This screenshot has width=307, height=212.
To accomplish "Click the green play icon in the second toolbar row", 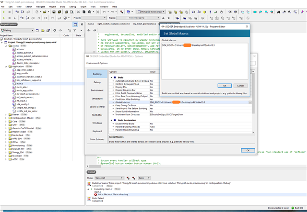I will [4, 18].
